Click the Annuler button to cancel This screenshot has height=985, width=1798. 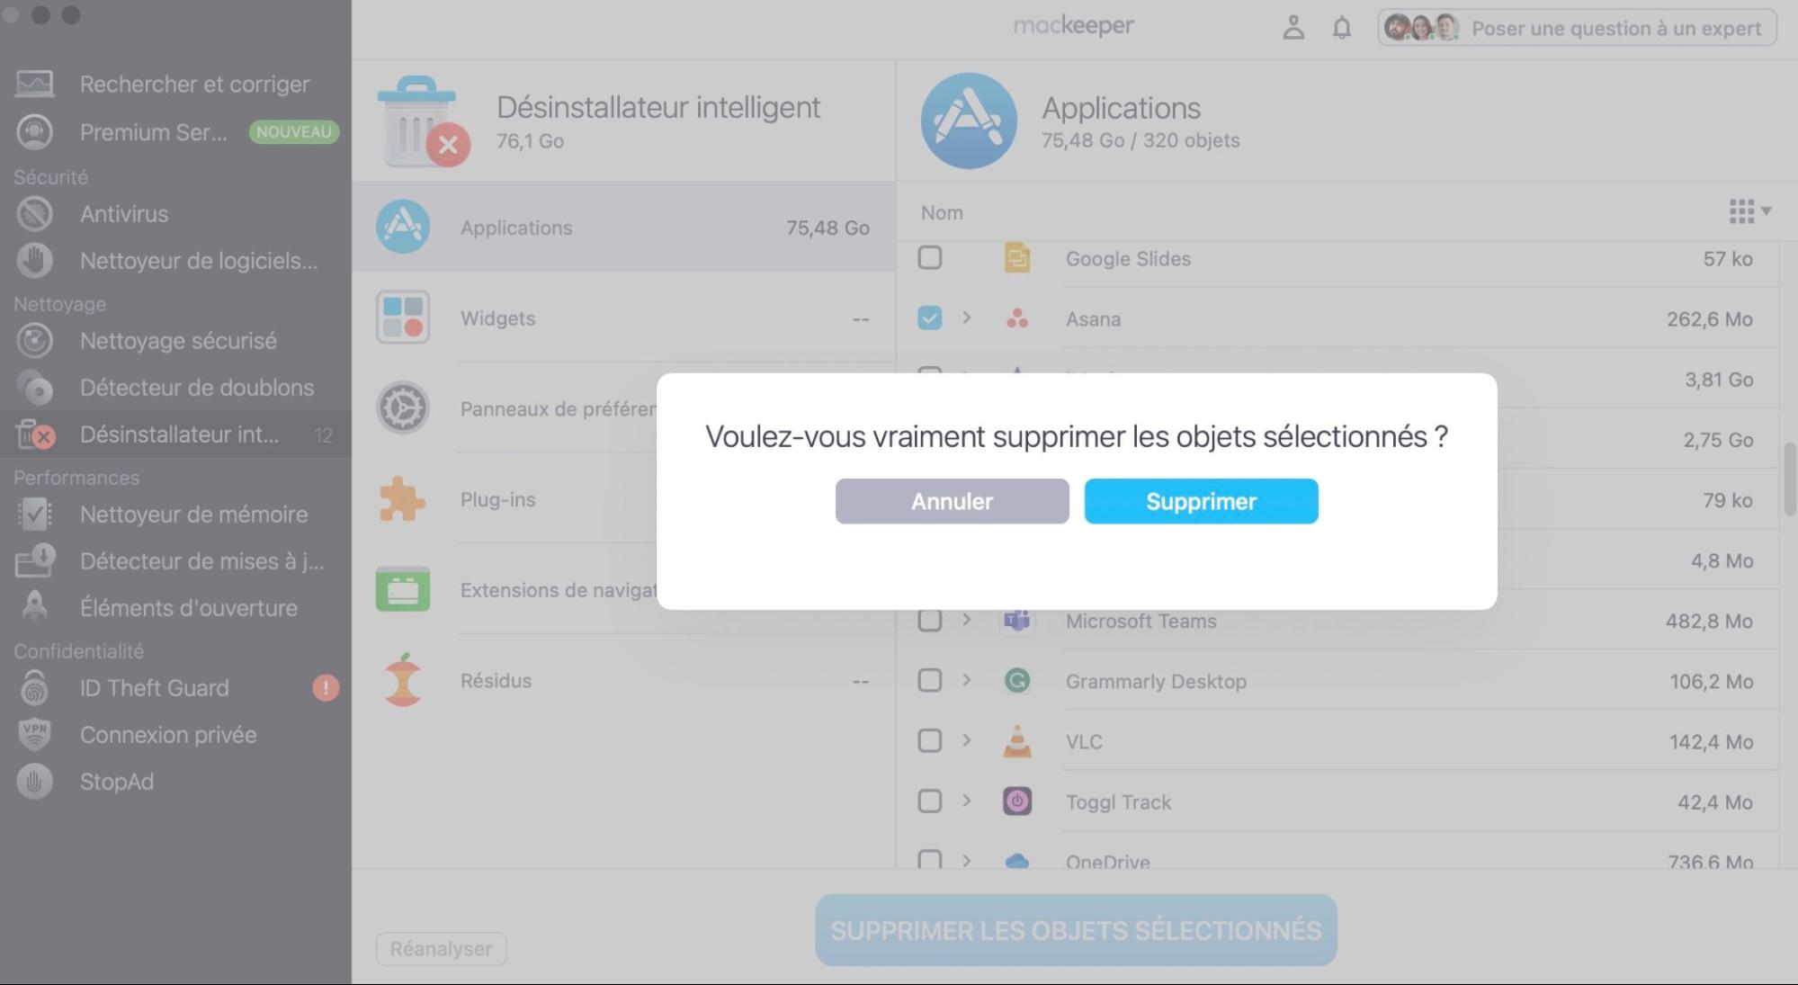pos(952,500)
